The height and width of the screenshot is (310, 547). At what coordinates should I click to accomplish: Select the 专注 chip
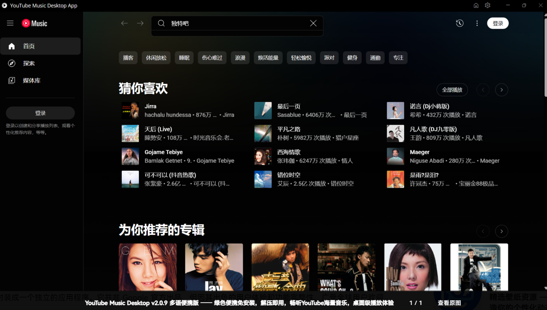398,58
